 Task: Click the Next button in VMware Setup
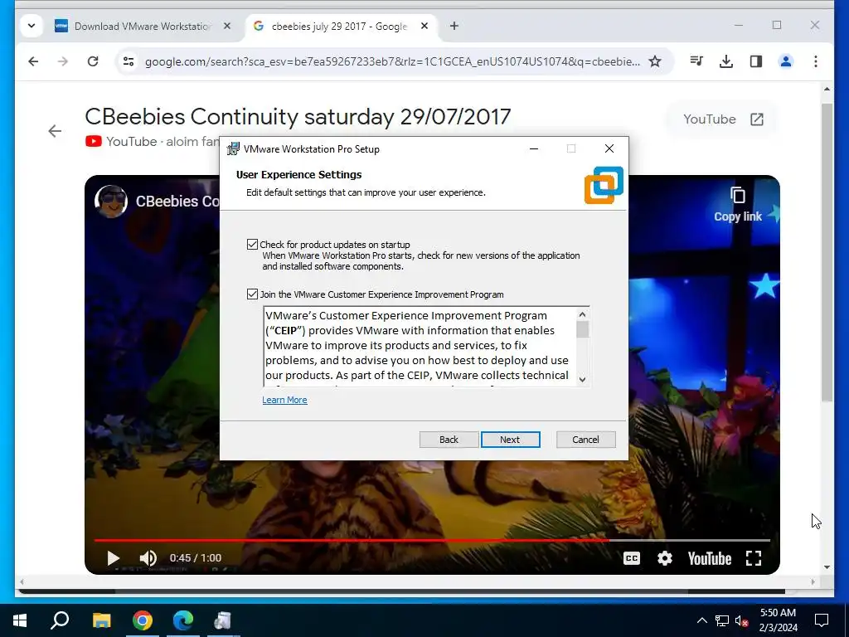510,440
